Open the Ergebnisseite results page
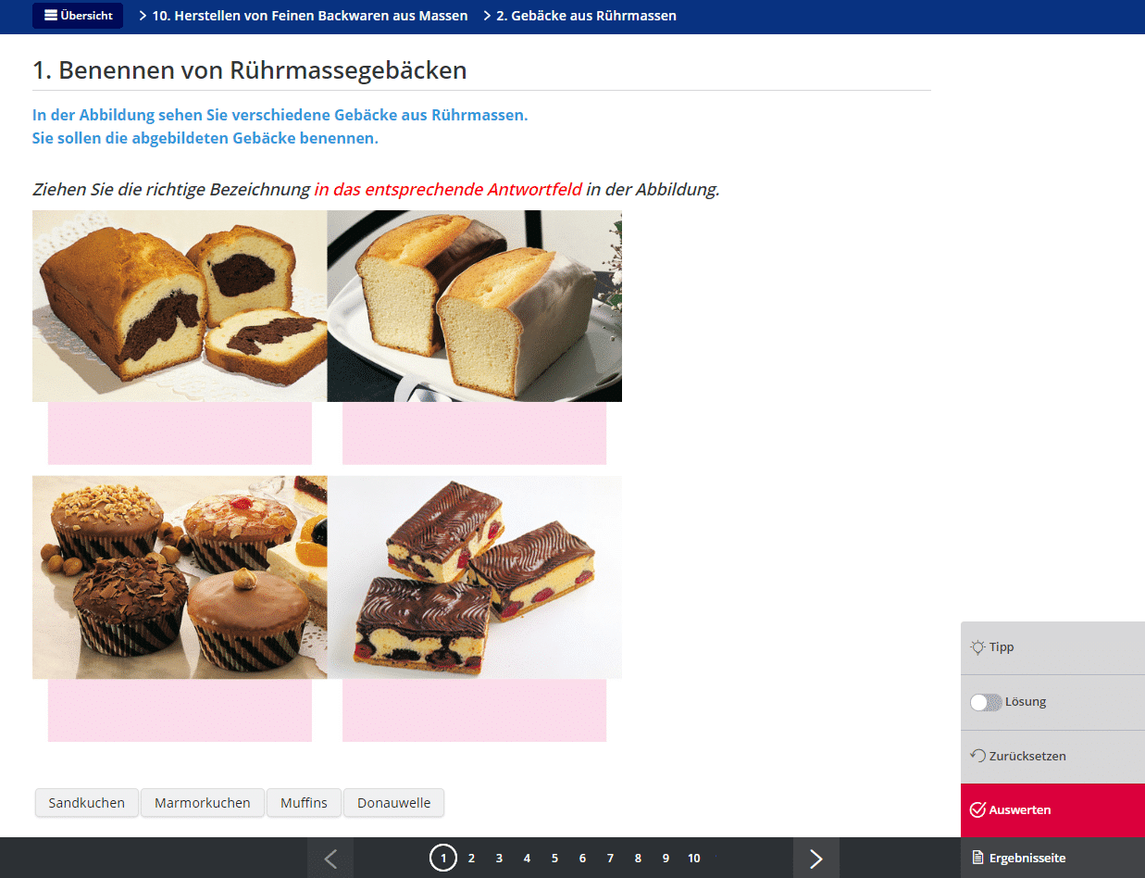Screen dimensions: 1145x878 tap(1018, 858)
